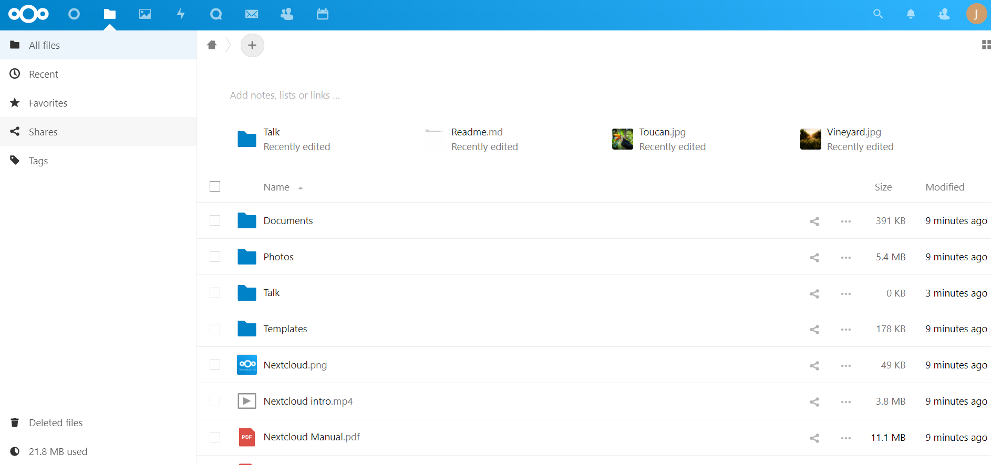Open Recent in sidebar

click(98, 74)
